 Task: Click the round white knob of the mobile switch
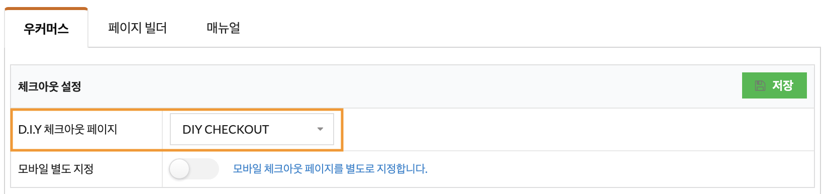[179, 169]
